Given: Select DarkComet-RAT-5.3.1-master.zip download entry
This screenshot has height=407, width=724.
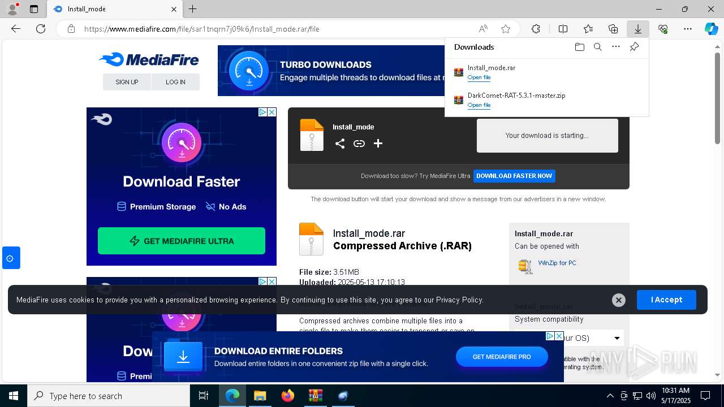Looking at the screenshot, I should 546,100.
